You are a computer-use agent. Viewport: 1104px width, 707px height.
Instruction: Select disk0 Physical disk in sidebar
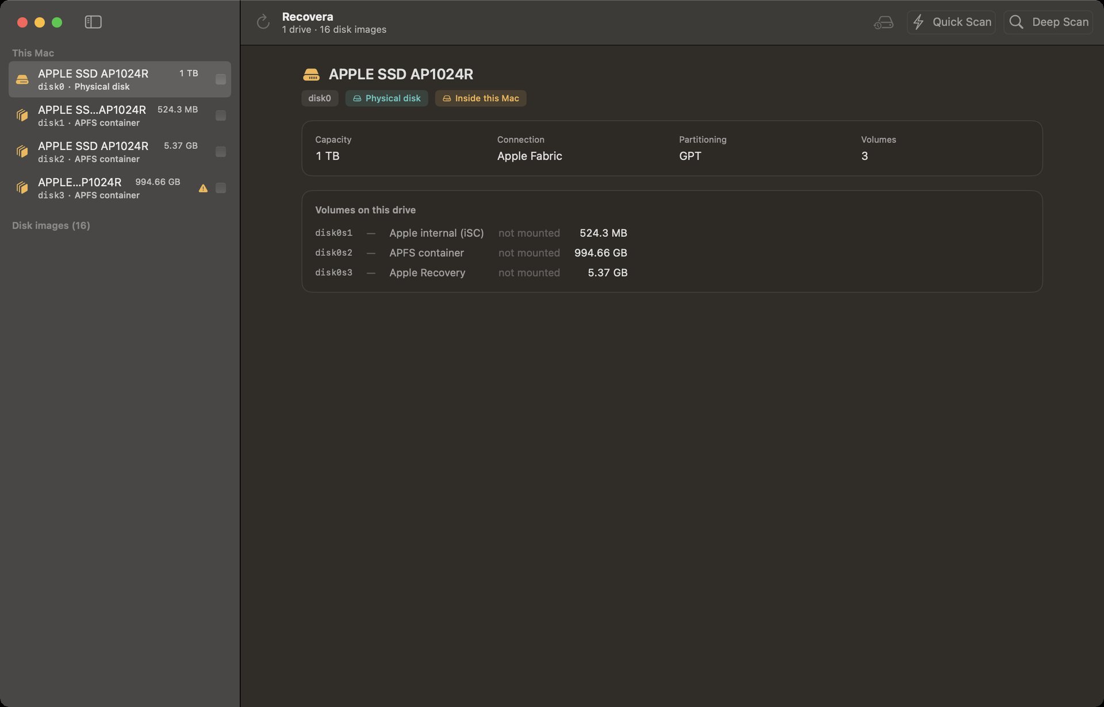120,79
